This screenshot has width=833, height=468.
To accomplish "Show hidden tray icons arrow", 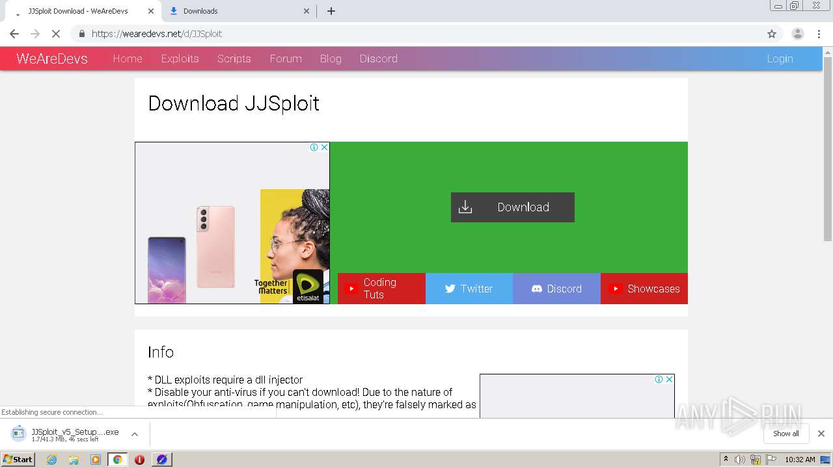I will (x=726, y=460).
